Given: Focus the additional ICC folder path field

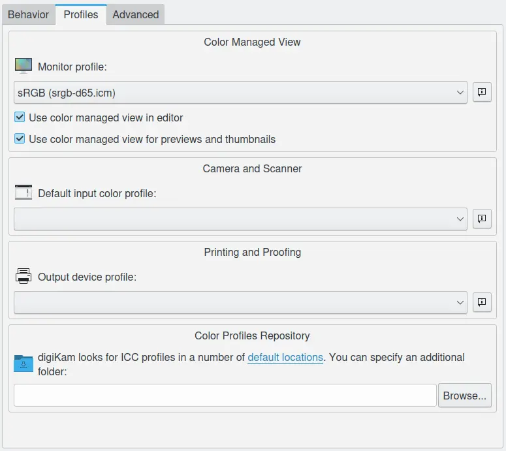Looking at the screenshot, I should point(225,396).
